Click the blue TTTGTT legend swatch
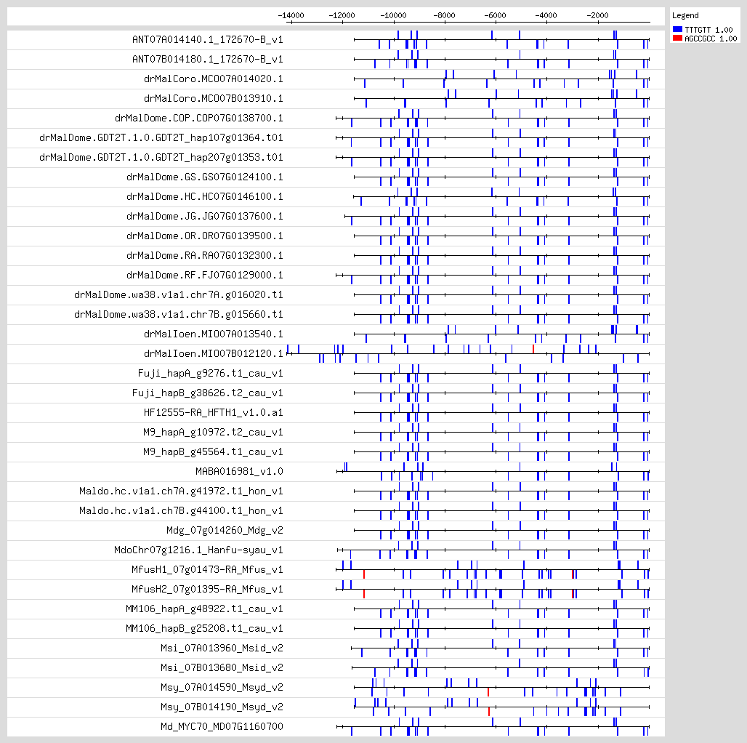 click(x=678, y=29)
